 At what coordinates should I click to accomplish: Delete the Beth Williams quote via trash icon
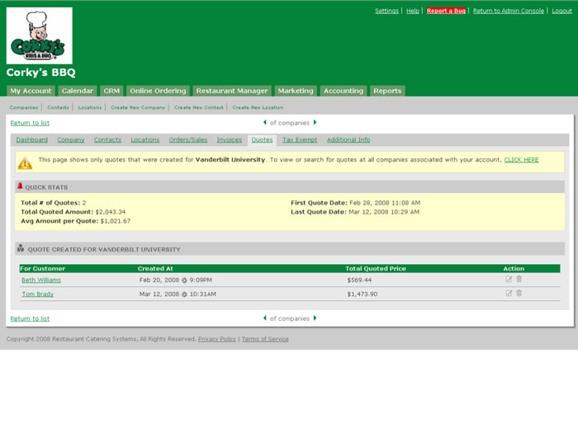pos(519,280)
